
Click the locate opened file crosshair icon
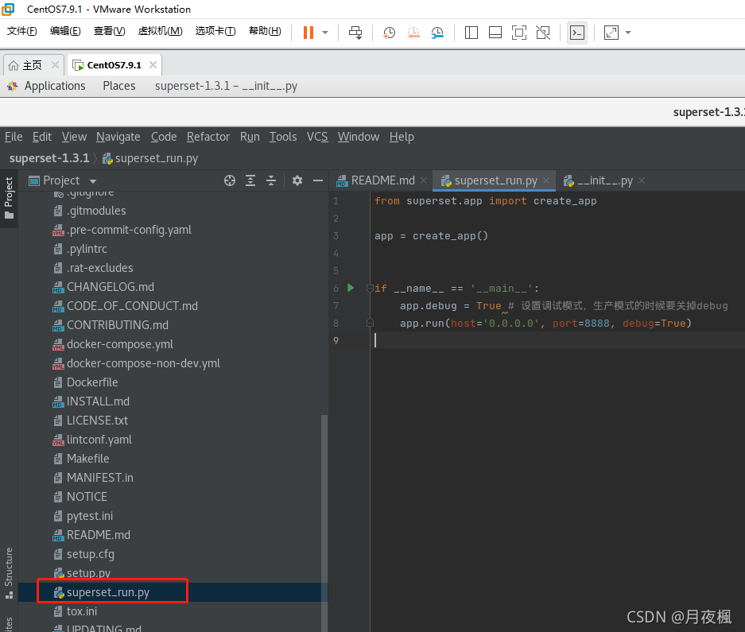(x=230, y=180)
